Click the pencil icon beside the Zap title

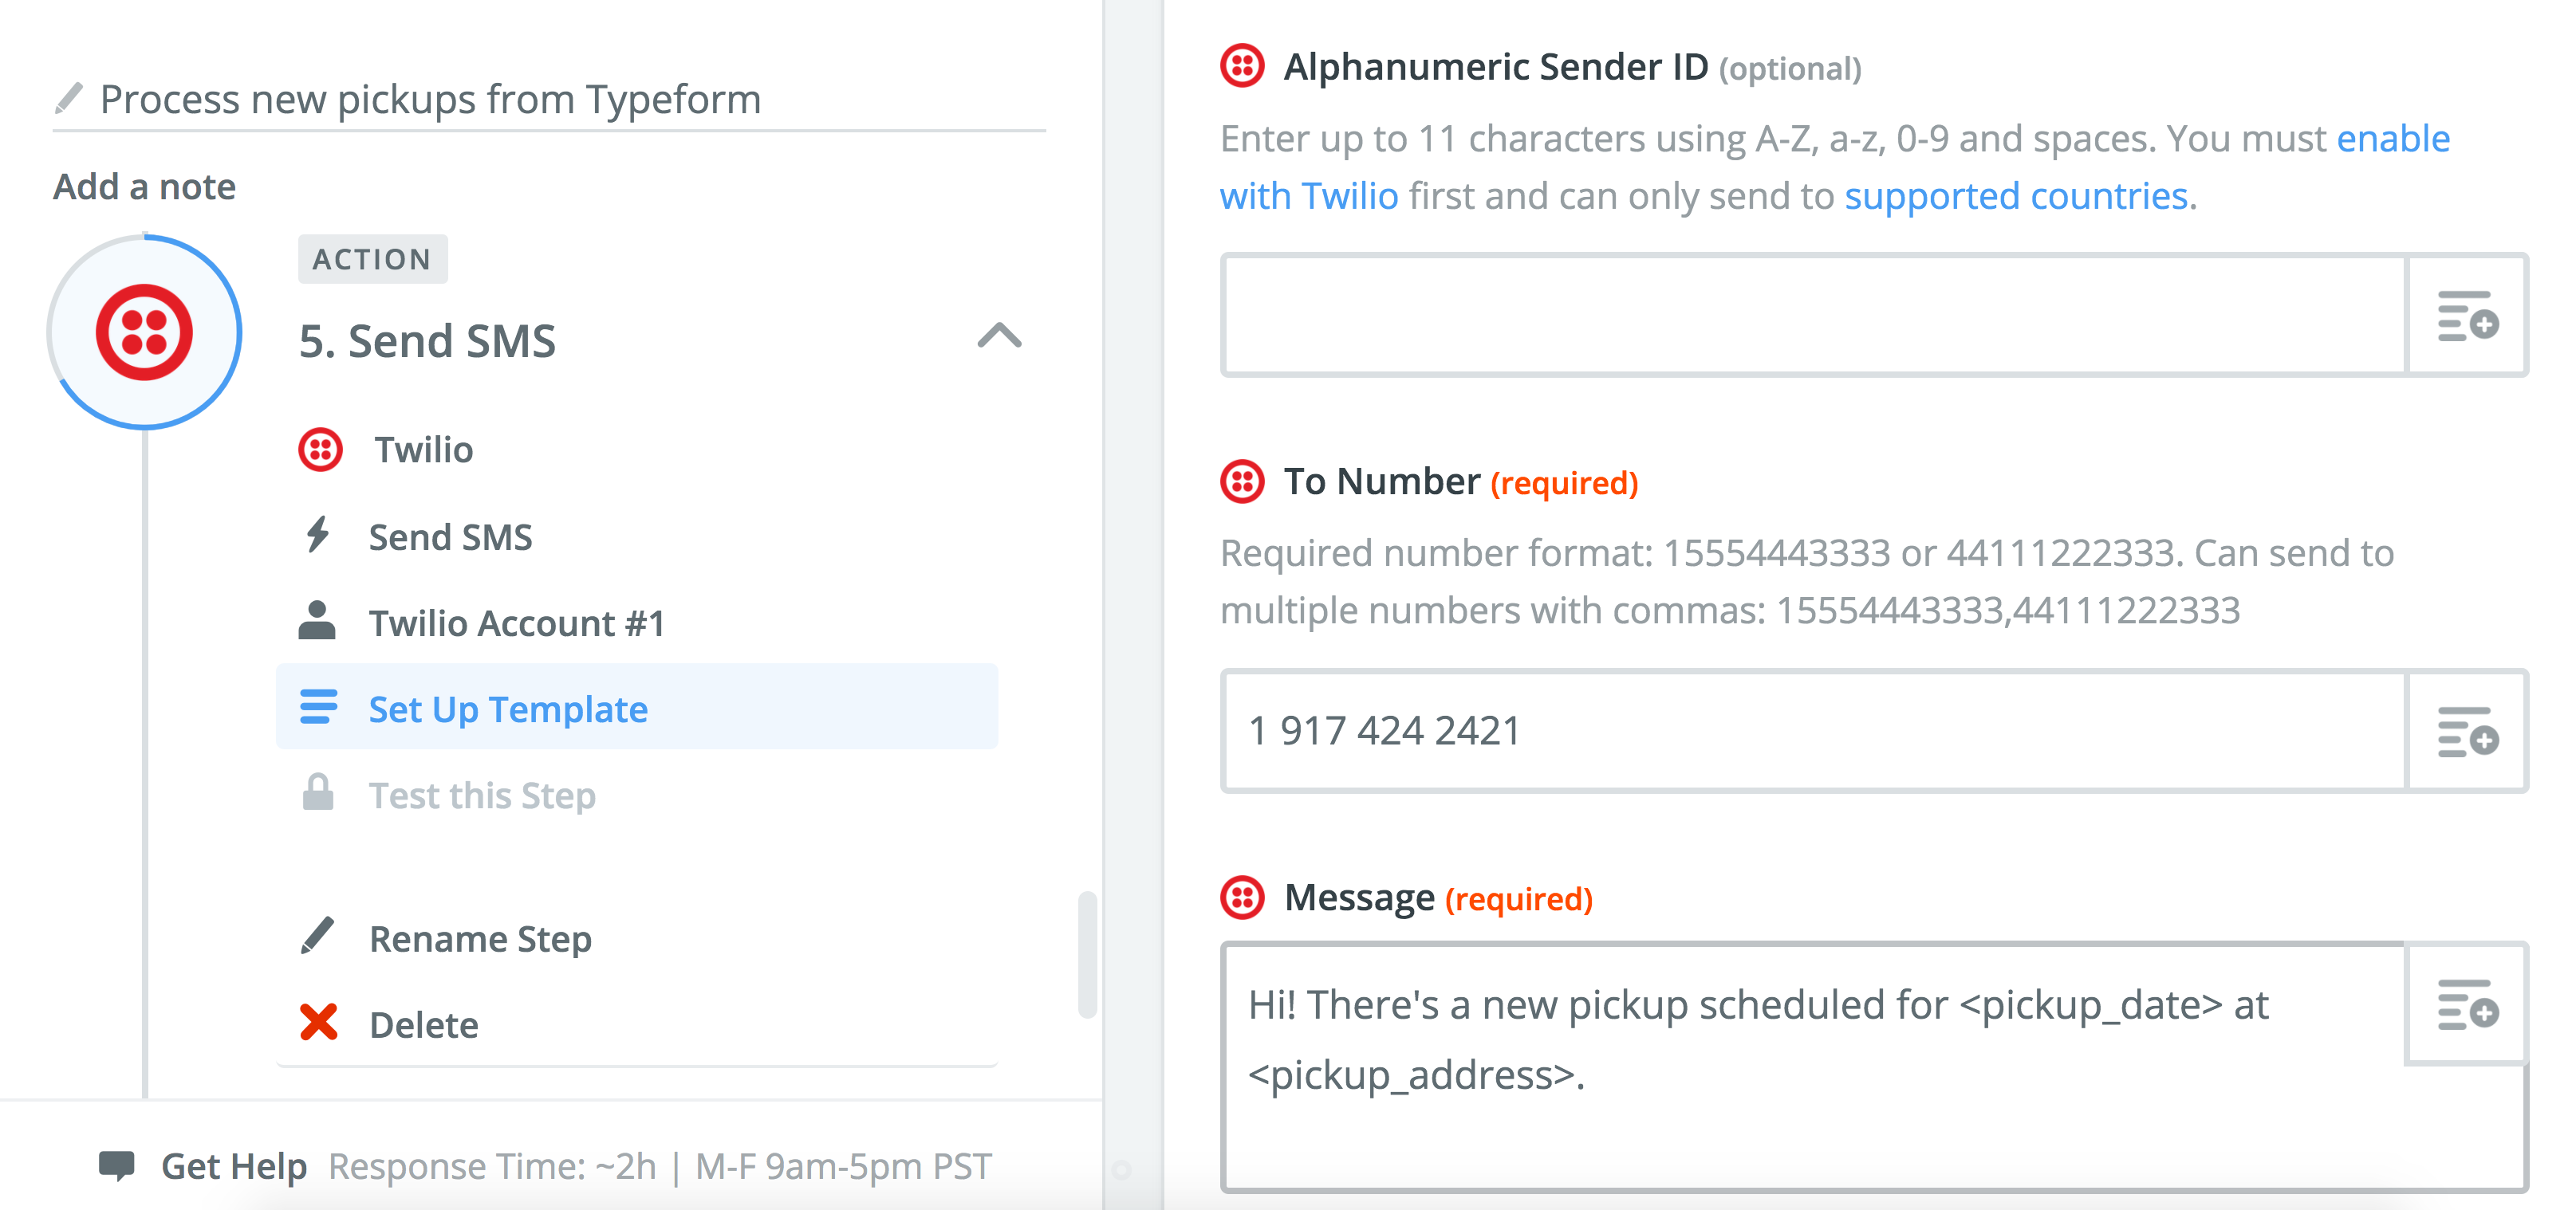pos(69,98)
